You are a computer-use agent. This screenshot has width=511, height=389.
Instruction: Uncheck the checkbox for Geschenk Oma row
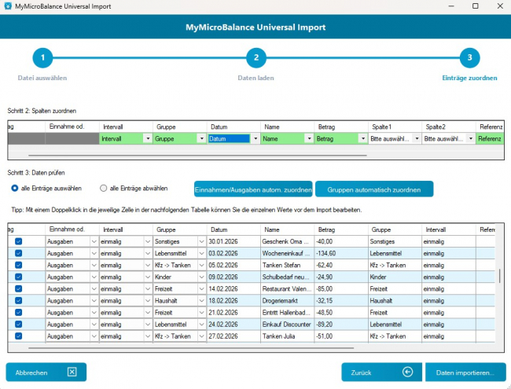coord(19,242)
